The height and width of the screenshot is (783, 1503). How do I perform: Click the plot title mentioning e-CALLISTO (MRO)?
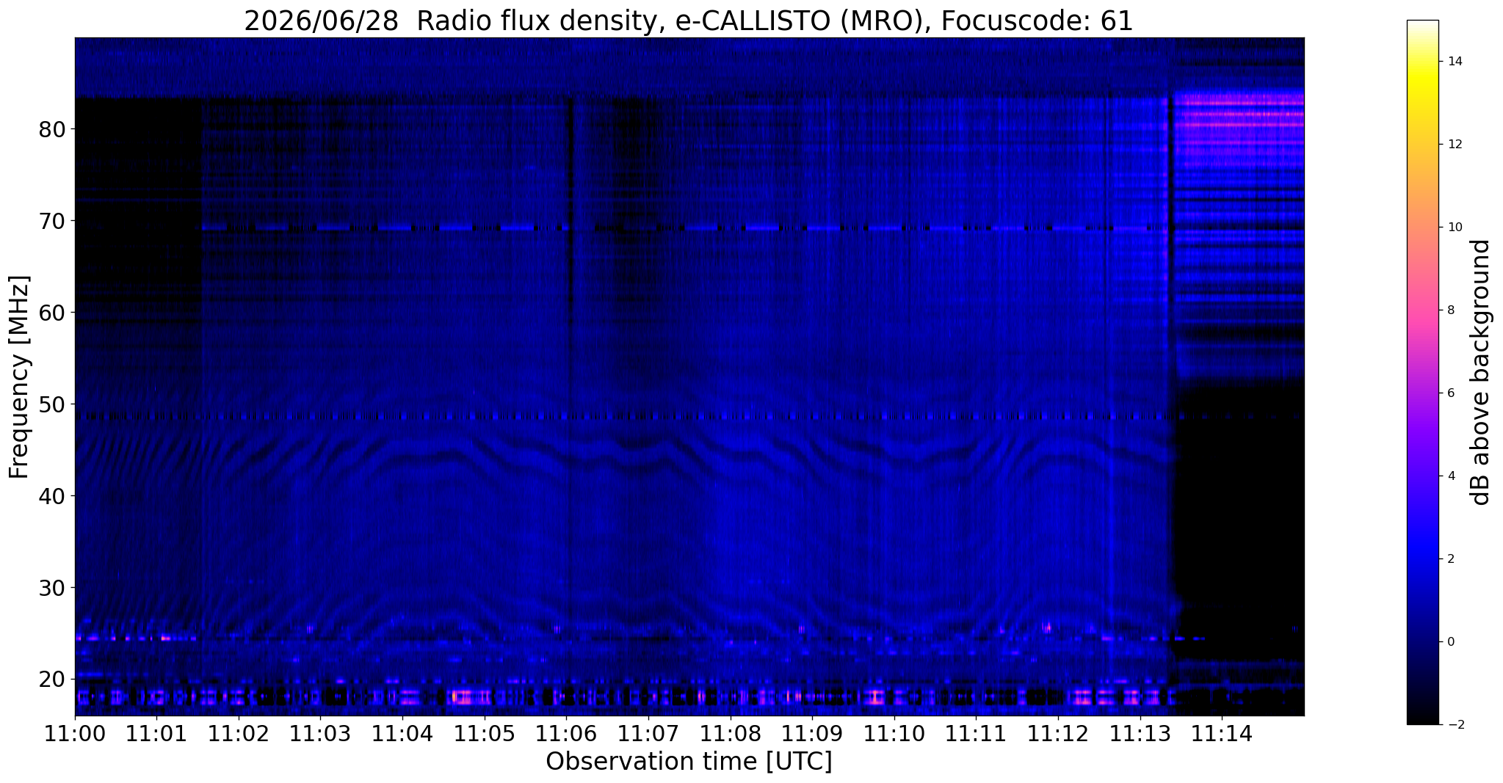pos(689,21)
